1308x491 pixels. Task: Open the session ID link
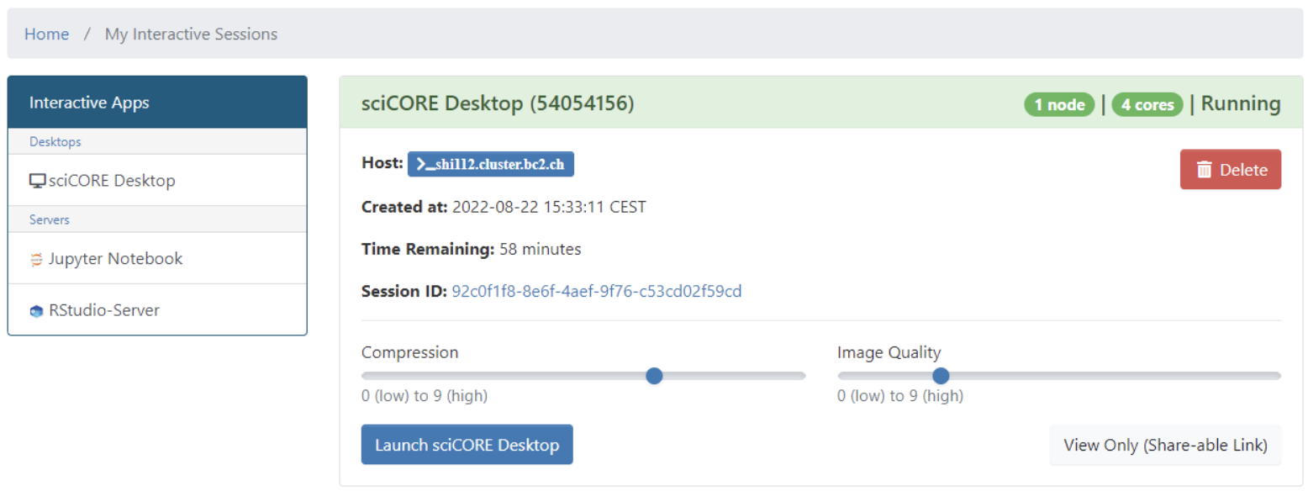[597, 292]
